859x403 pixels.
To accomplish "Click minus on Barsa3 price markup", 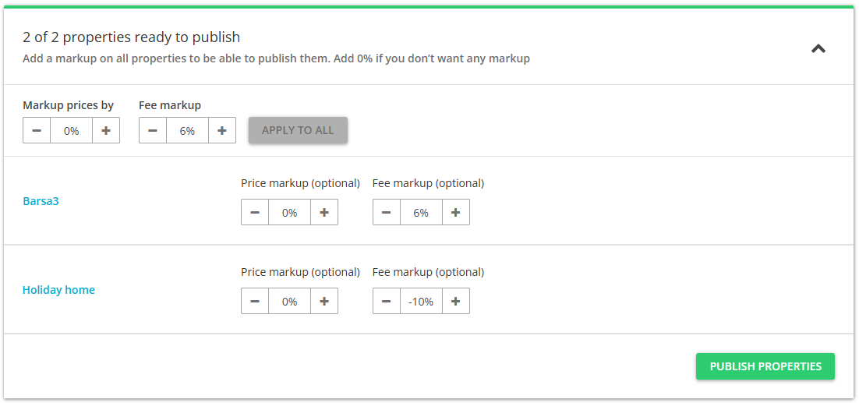I will [x=255, y=212].
